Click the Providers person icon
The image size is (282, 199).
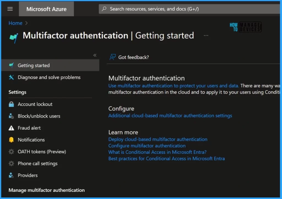11,175
